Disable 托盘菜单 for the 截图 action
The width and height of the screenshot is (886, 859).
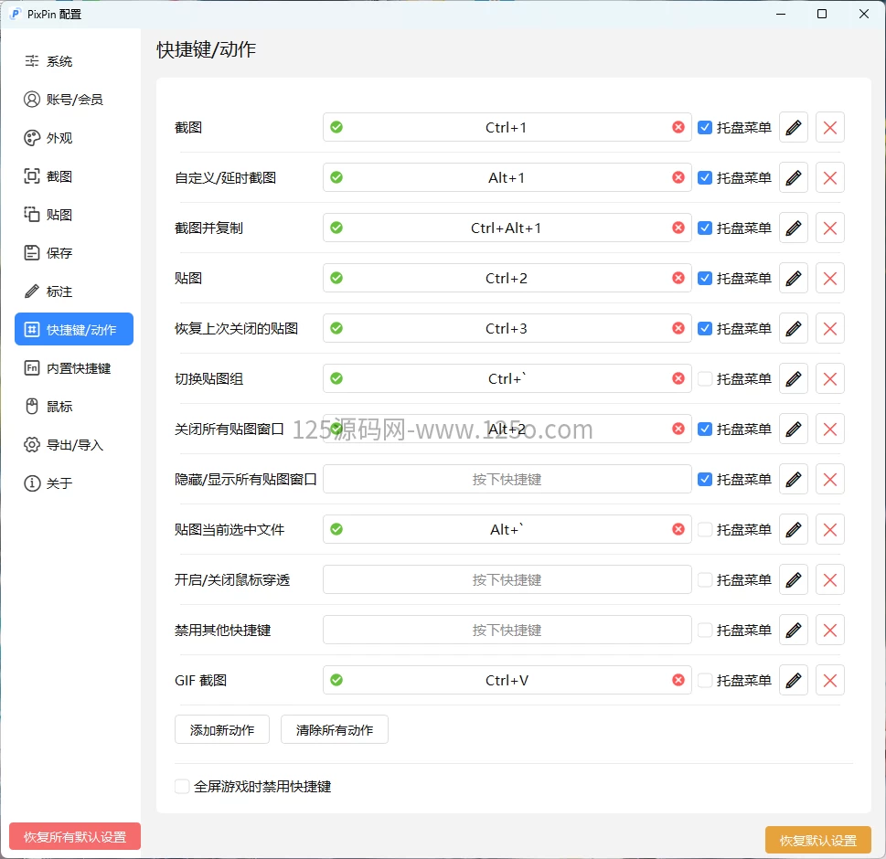[x=705, y=127]
